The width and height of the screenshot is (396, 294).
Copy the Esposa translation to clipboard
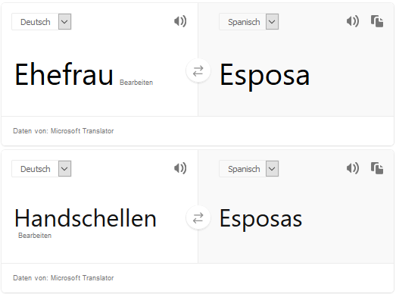[377, 21]
